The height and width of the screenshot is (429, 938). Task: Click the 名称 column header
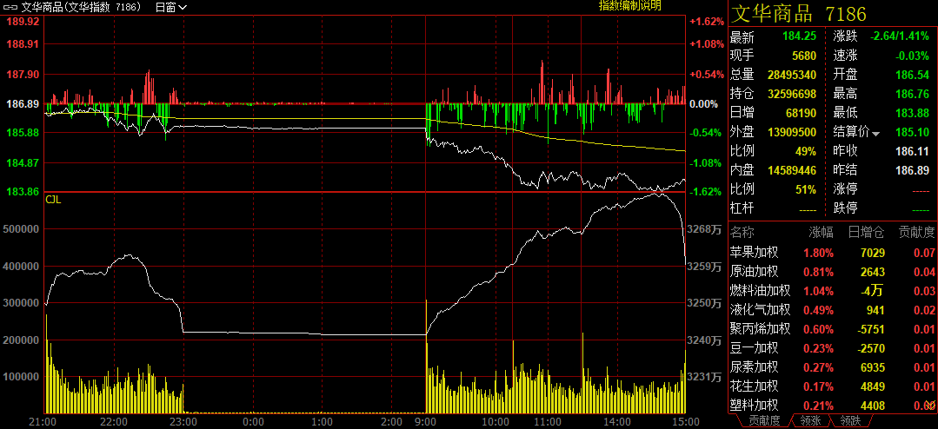743,233
